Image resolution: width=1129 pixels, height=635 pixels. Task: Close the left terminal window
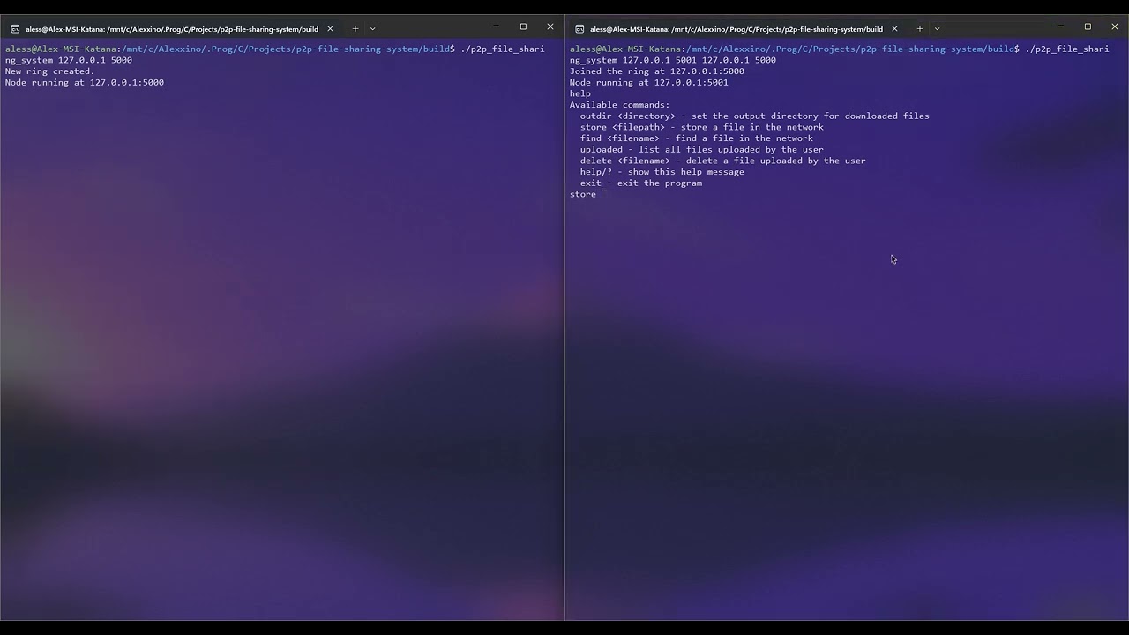click(x=550, y=26)
